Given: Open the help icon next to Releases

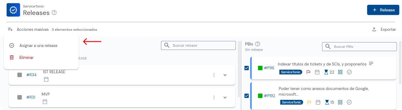Looking at the screenshot, I should (x=54, y=13).
